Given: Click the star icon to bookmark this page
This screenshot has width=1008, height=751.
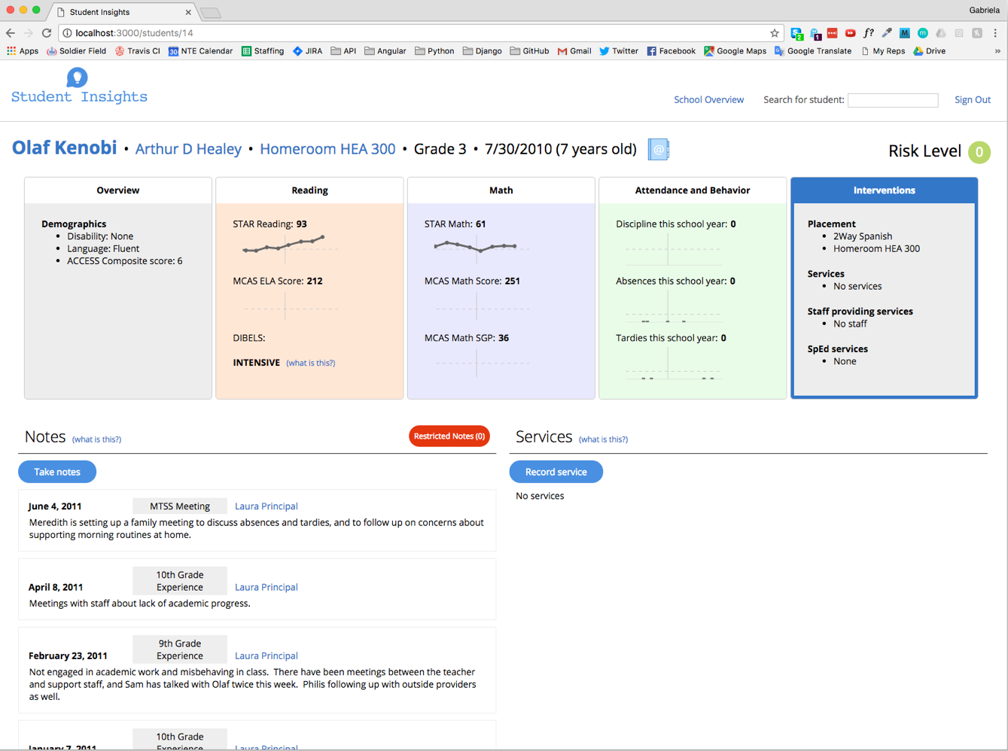Looking at the screenshot, I should 775,32.
